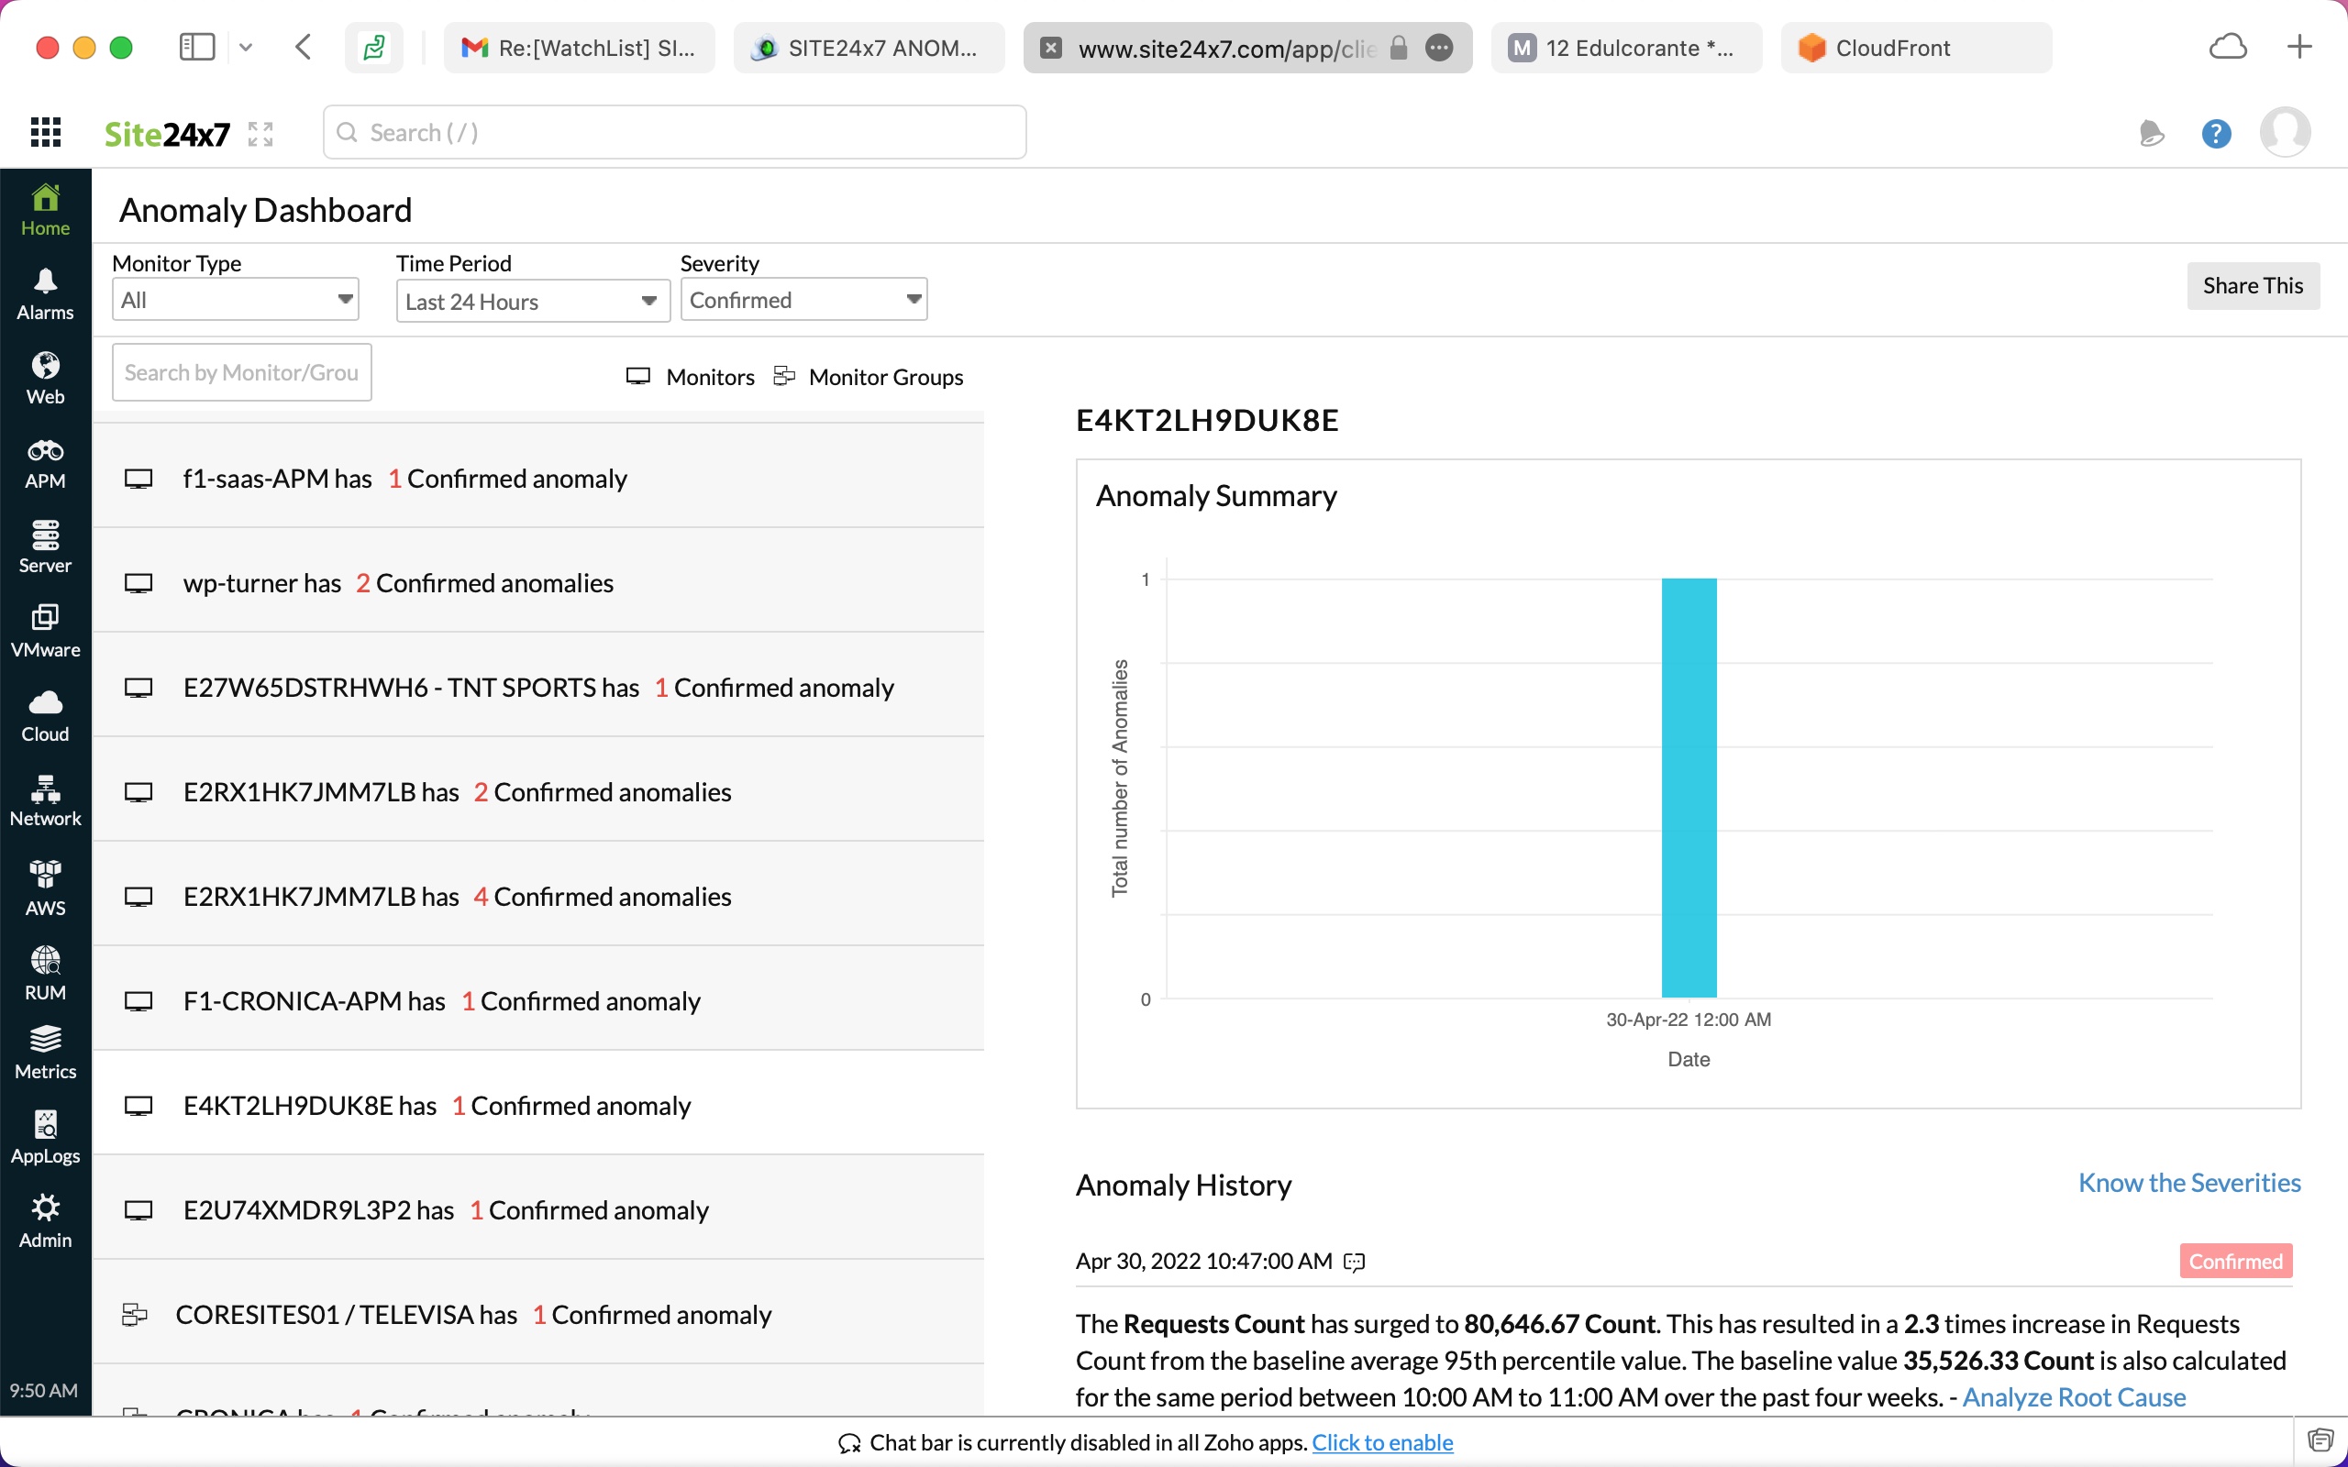
Task: Open the Analyze Root Cause link
Action: (x=2074, y=1397)
